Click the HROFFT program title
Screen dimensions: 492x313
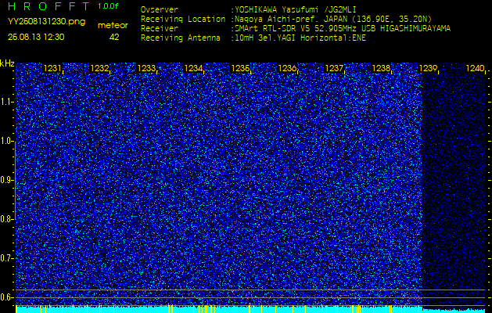48,6
